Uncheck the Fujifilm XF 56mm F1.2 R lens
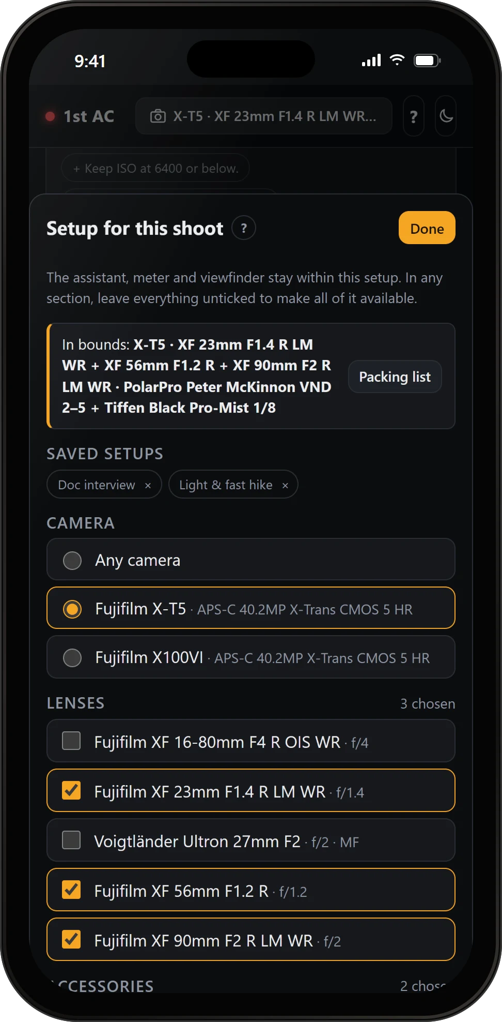This screenshot has height=1022, width=502. (x=251, y=890)
